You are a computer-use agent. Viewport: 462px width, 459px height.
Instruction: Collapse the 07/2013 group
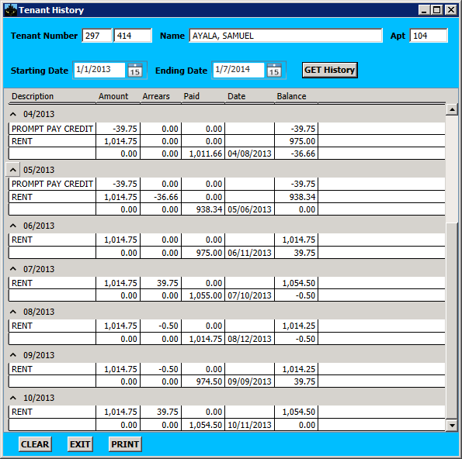13,269
